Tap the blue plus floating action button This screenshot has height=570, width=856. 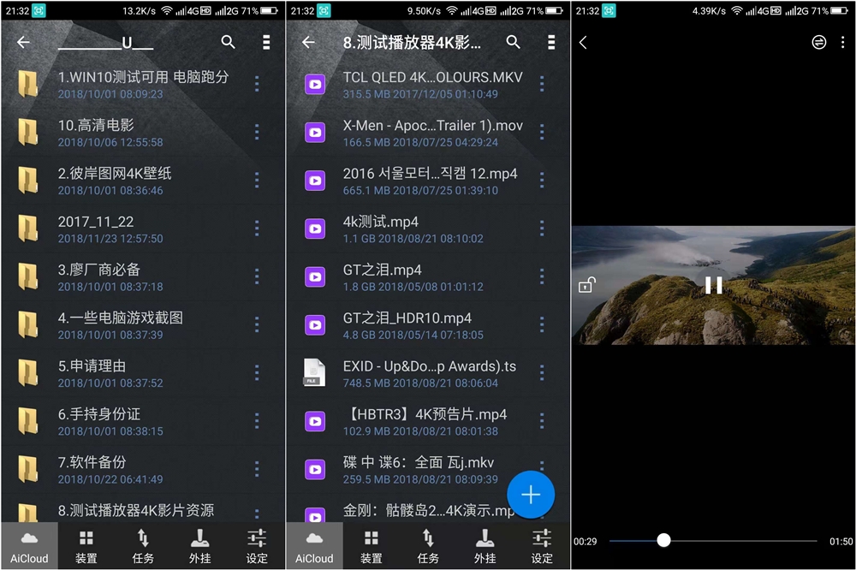(x=531, y=495)
